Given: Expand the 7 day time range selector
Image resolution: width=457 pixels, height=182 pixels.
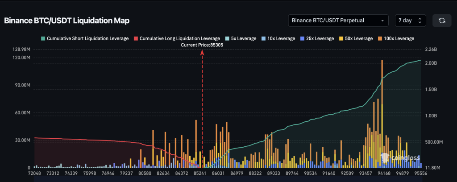Looking at the screenshot, I should [x=410, y=21].
